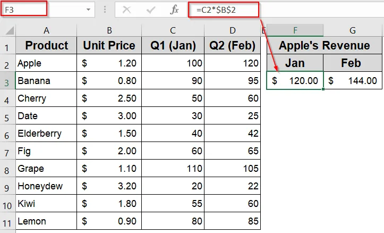Screen dimensions: 384x233
Task: Click the Lemon cell
Action: (46, 221)
